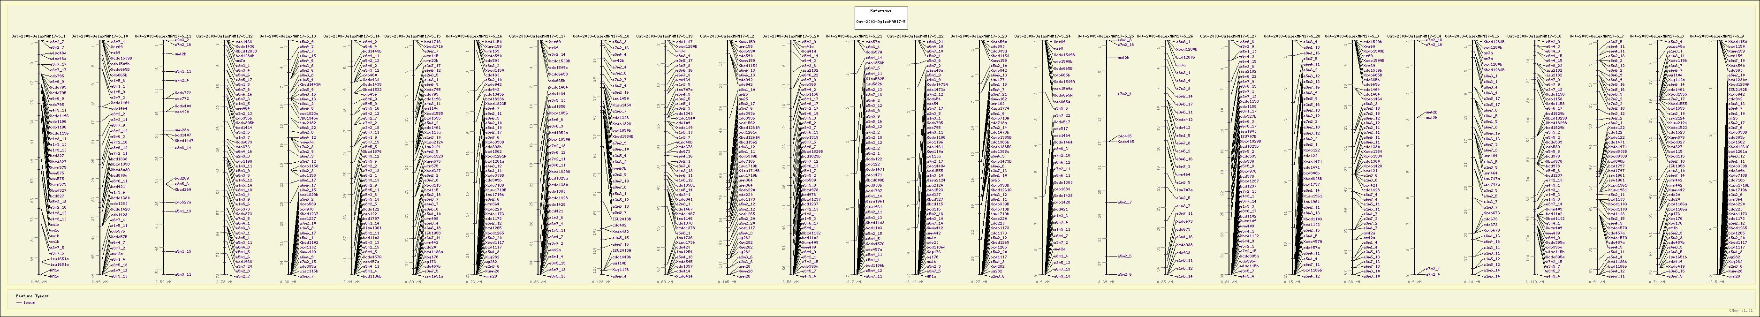The height and width of the screenshot is (317, 1760).
Task: Click the 0-52 cM range label
Action: click(164, 281)
